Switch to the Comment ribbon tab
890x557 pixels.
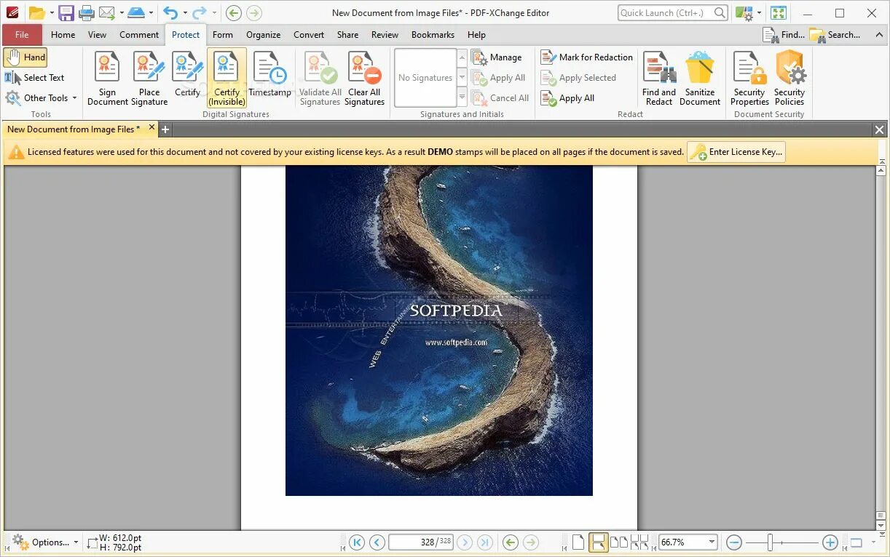(139, 34)
